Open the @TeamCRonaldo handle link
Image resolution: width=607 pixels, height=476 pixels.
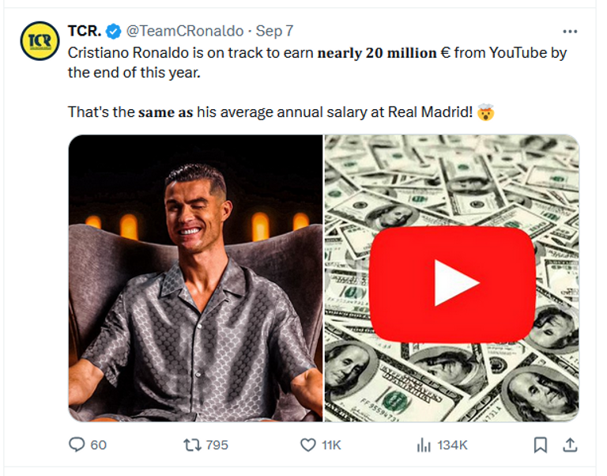coord(185,31)
